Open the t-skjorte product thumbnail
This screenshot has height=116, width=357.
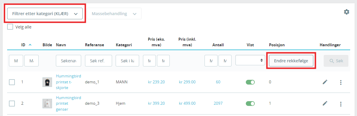click(47, 82)
